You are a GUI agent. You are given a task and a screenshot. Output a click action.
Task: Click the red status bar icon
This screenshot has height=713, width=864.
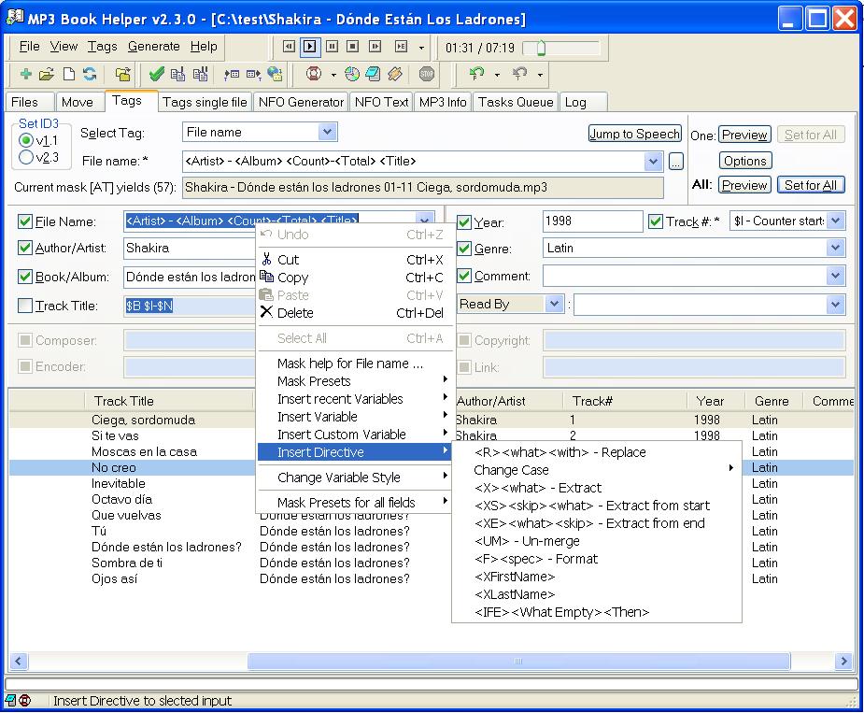[x=25, y=700]
